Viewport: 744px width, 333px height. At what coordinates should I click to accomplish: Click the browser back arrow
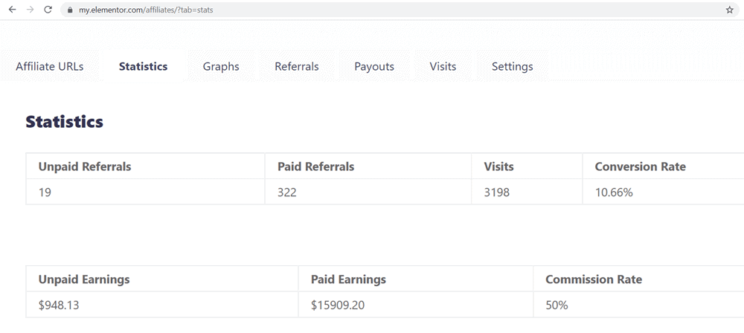13,10
